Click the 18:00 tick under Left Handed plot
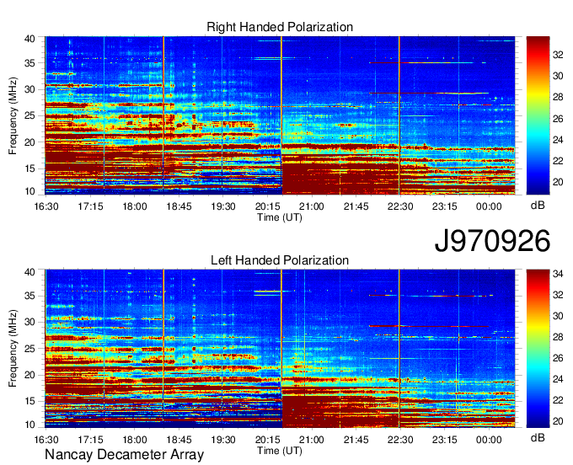Screen dimensions: 573x465 point(135,440)
